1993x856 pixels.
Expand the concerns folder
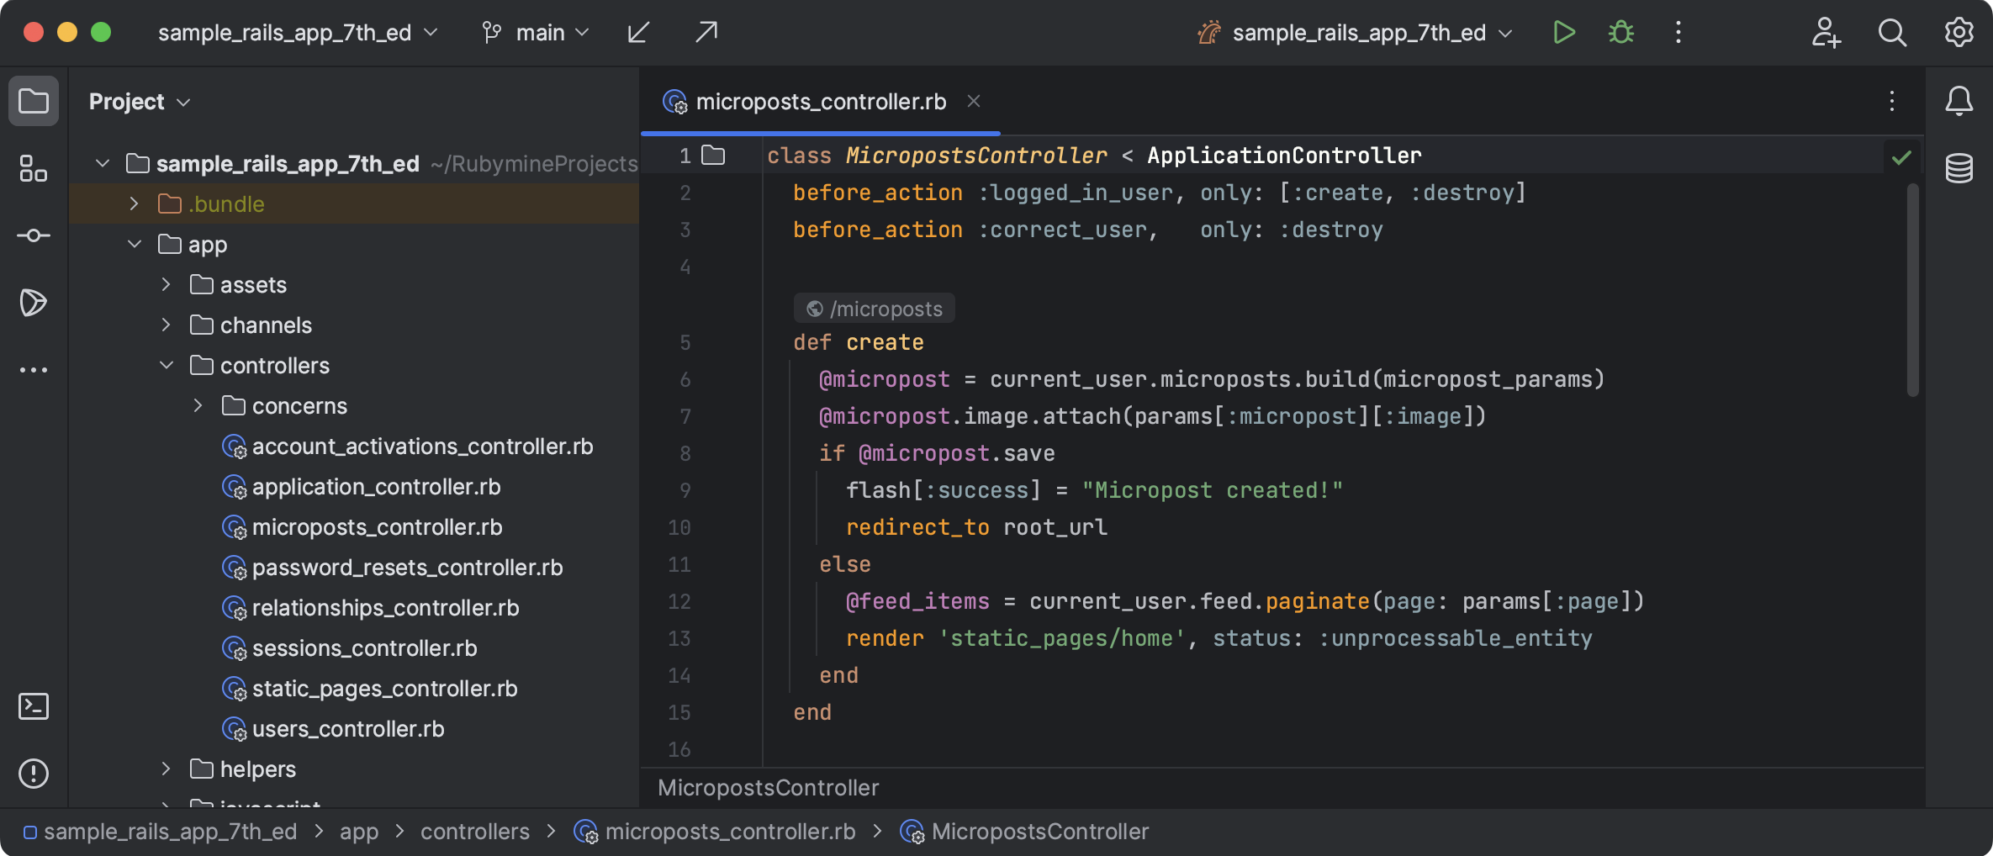198,405
